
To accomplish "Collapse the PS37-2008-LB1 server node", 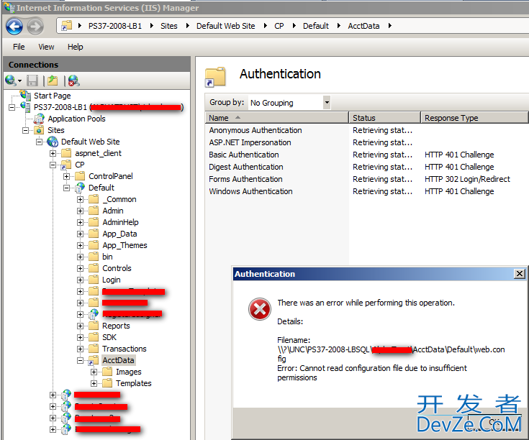I will 12,107.
